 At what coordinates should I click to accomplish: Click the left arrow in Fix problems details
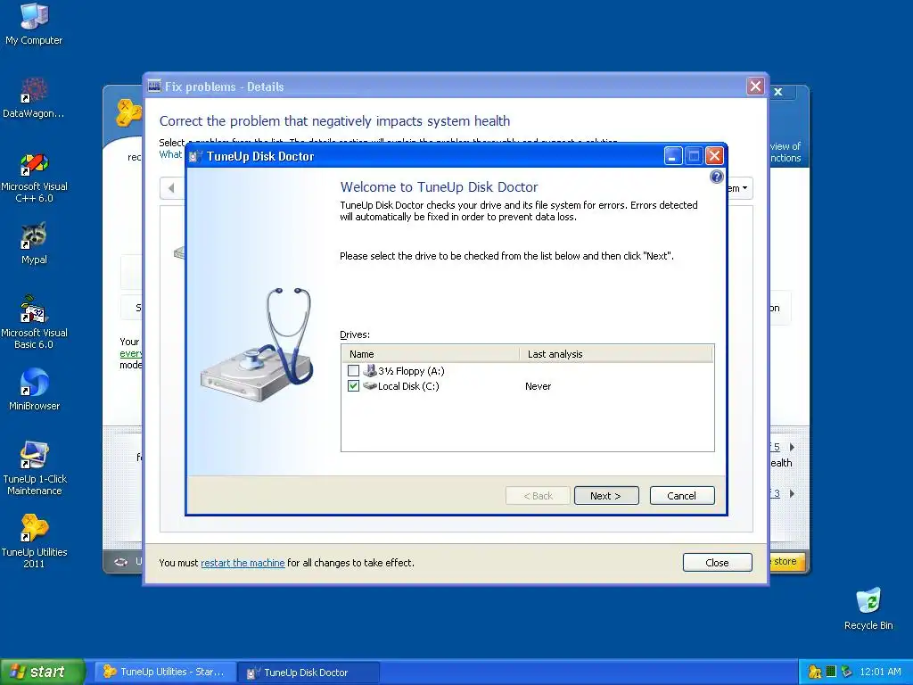(x=171, y=187)
